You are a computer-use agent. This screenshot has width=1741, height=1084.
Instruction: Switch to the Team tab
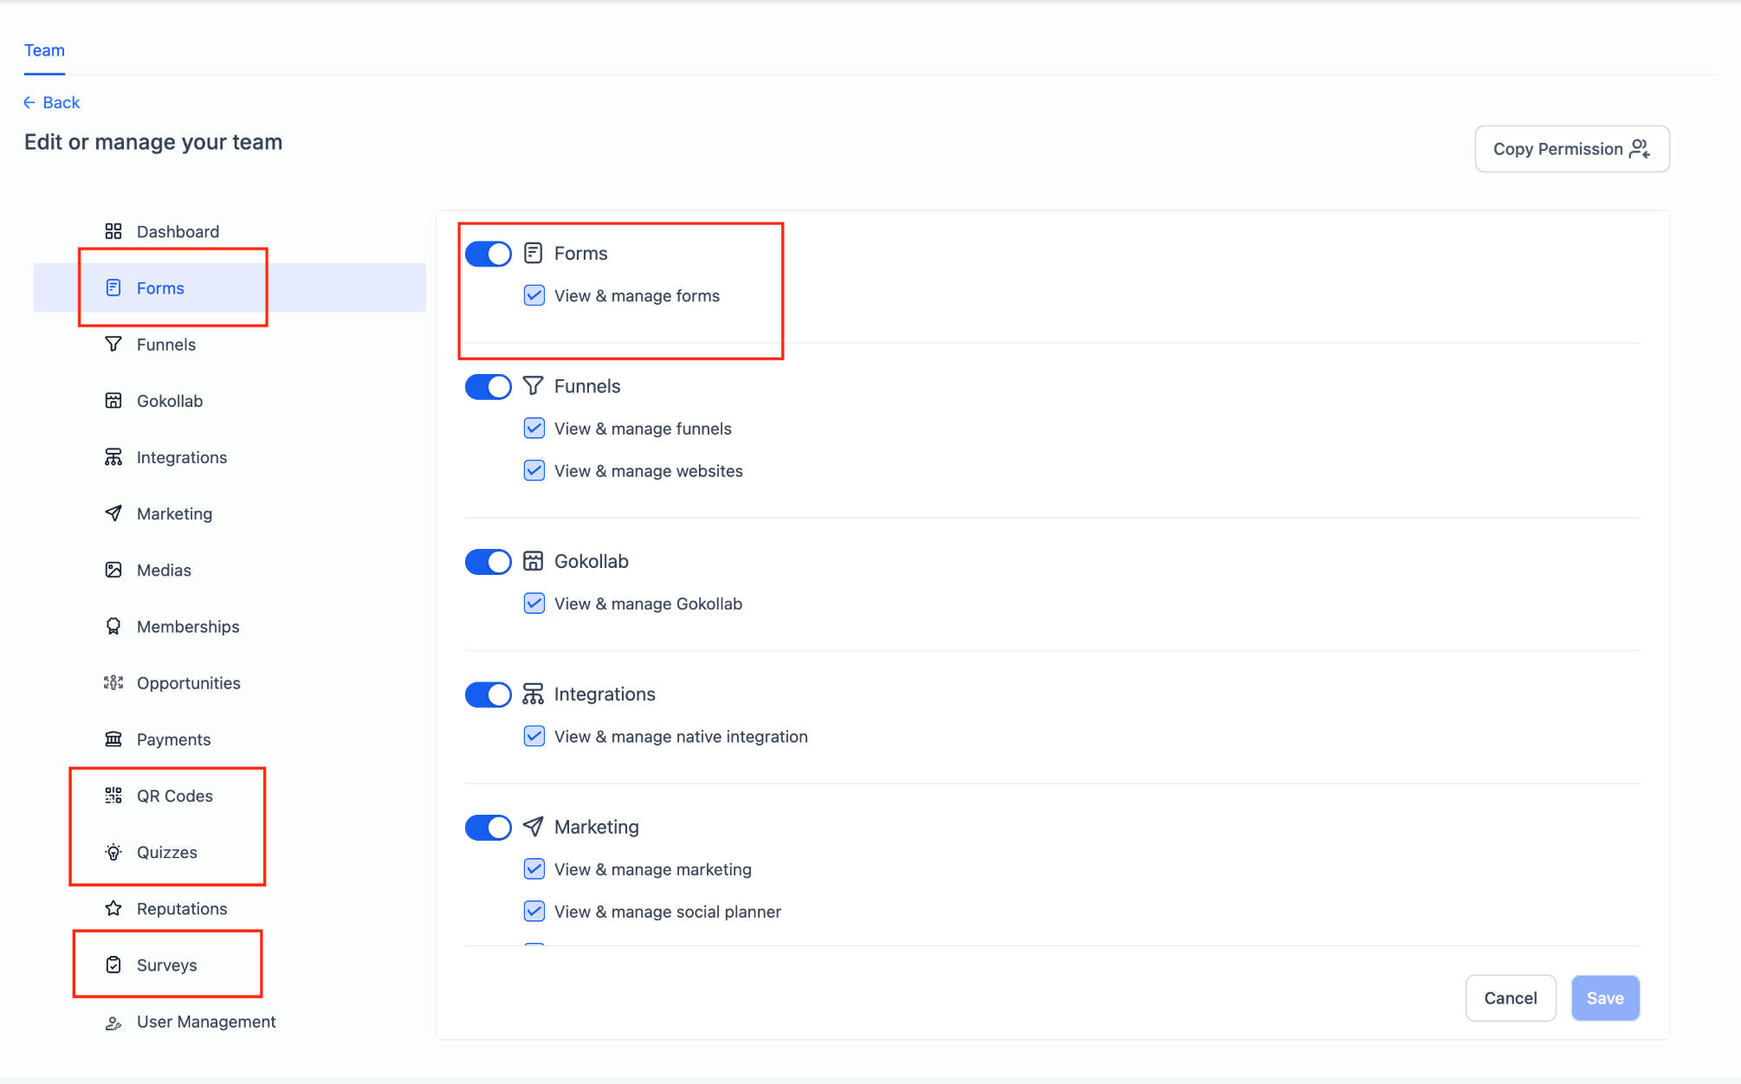[x=44, y=50]
